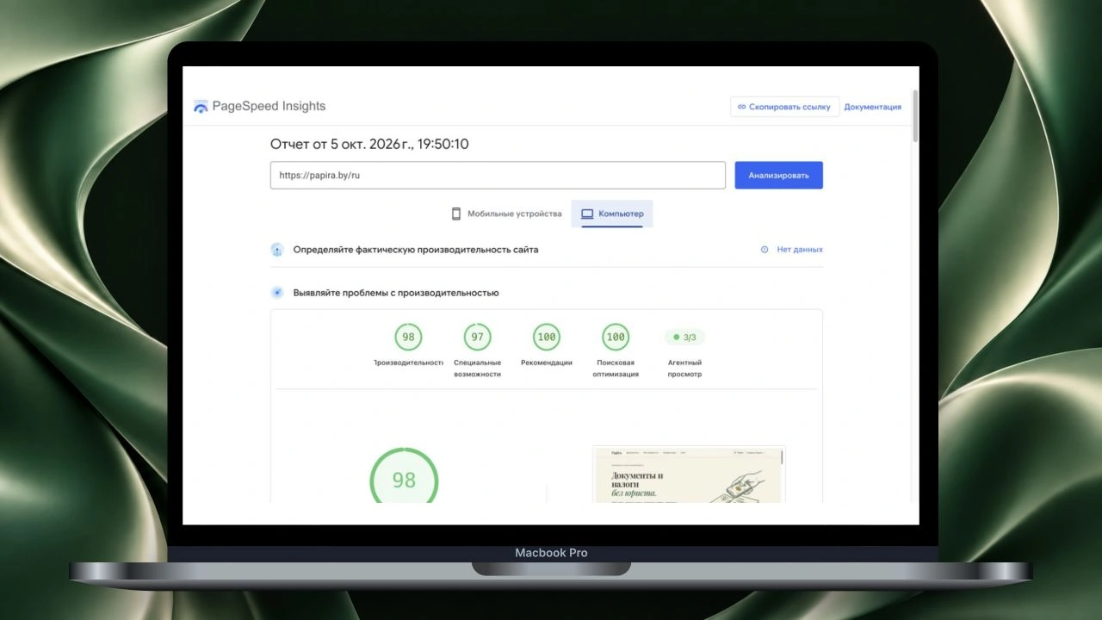Click the Анализировать button

[x=778, y=175]
